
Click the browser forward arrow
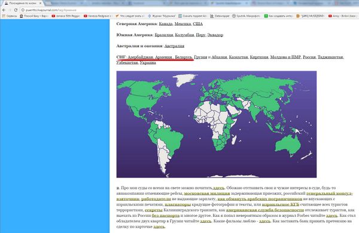[10, 10]
